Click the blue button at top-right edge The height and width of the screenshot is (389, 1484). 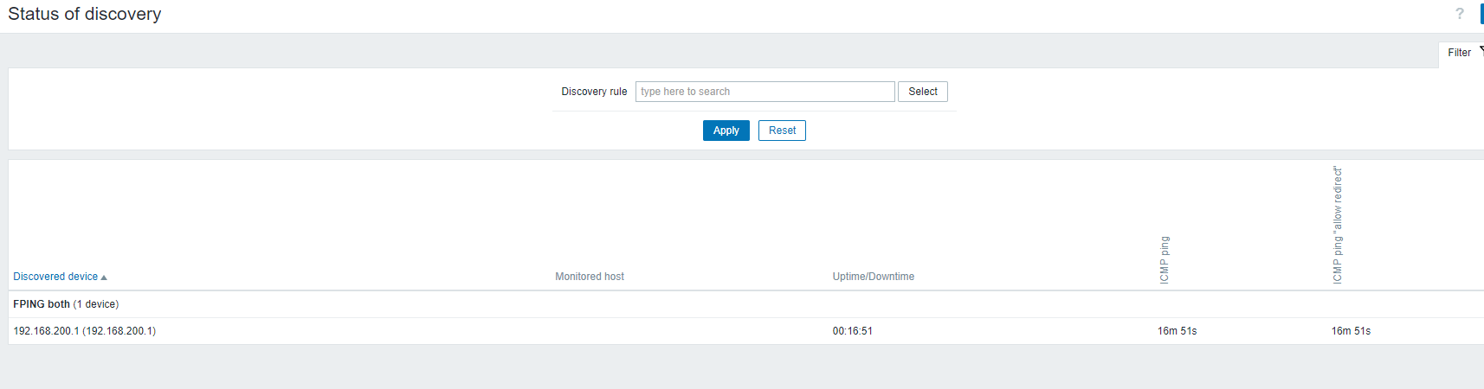(x=1481, y=14)
